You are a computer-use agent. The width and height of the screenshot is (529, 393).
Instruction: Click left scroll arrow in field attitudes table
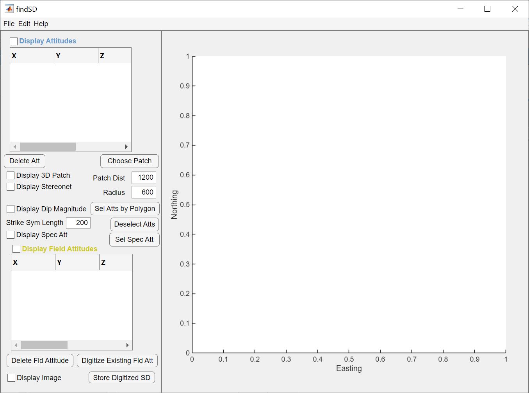pos(16,345)
